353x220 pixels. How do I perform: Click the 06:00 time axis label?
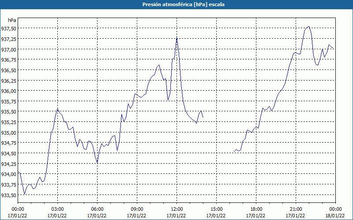pyautogui.click(x=97, y=213)
